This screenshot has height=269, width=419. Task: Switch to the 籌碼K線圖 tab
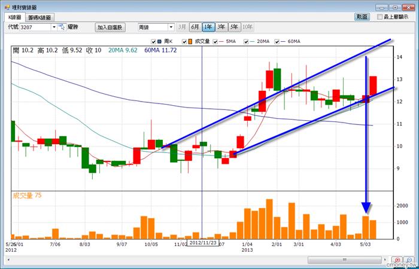[x=40, y=18]
